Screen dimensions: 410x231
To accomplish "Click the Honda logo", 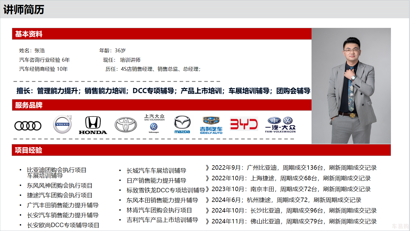I will pyautogui.click(x=93, y=125).
